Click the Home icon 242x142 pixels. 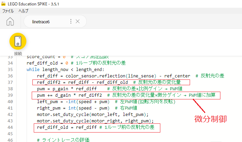(x=10, y=22)
